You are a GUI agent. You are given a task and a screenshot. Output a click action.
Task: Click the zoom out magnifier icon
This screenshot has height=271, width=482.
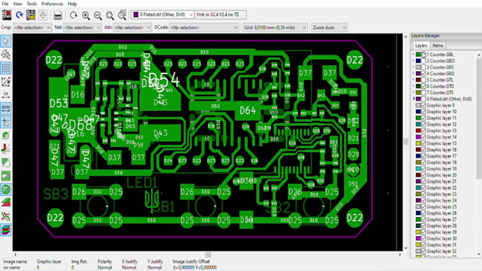tap(98, 15)
